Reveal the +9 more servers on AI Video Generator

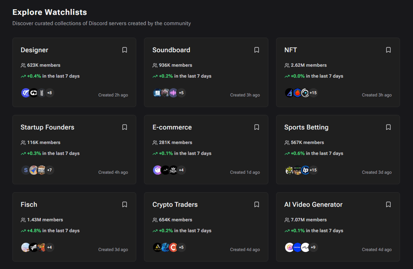(x=313, y=247)
